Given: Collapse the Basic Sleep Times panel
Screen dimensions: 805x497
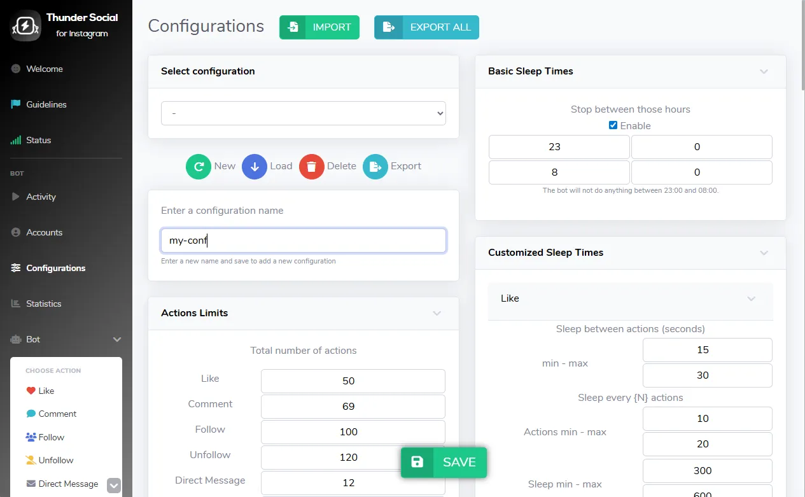Looking at the screenshot, I should (x=764, y=71).
